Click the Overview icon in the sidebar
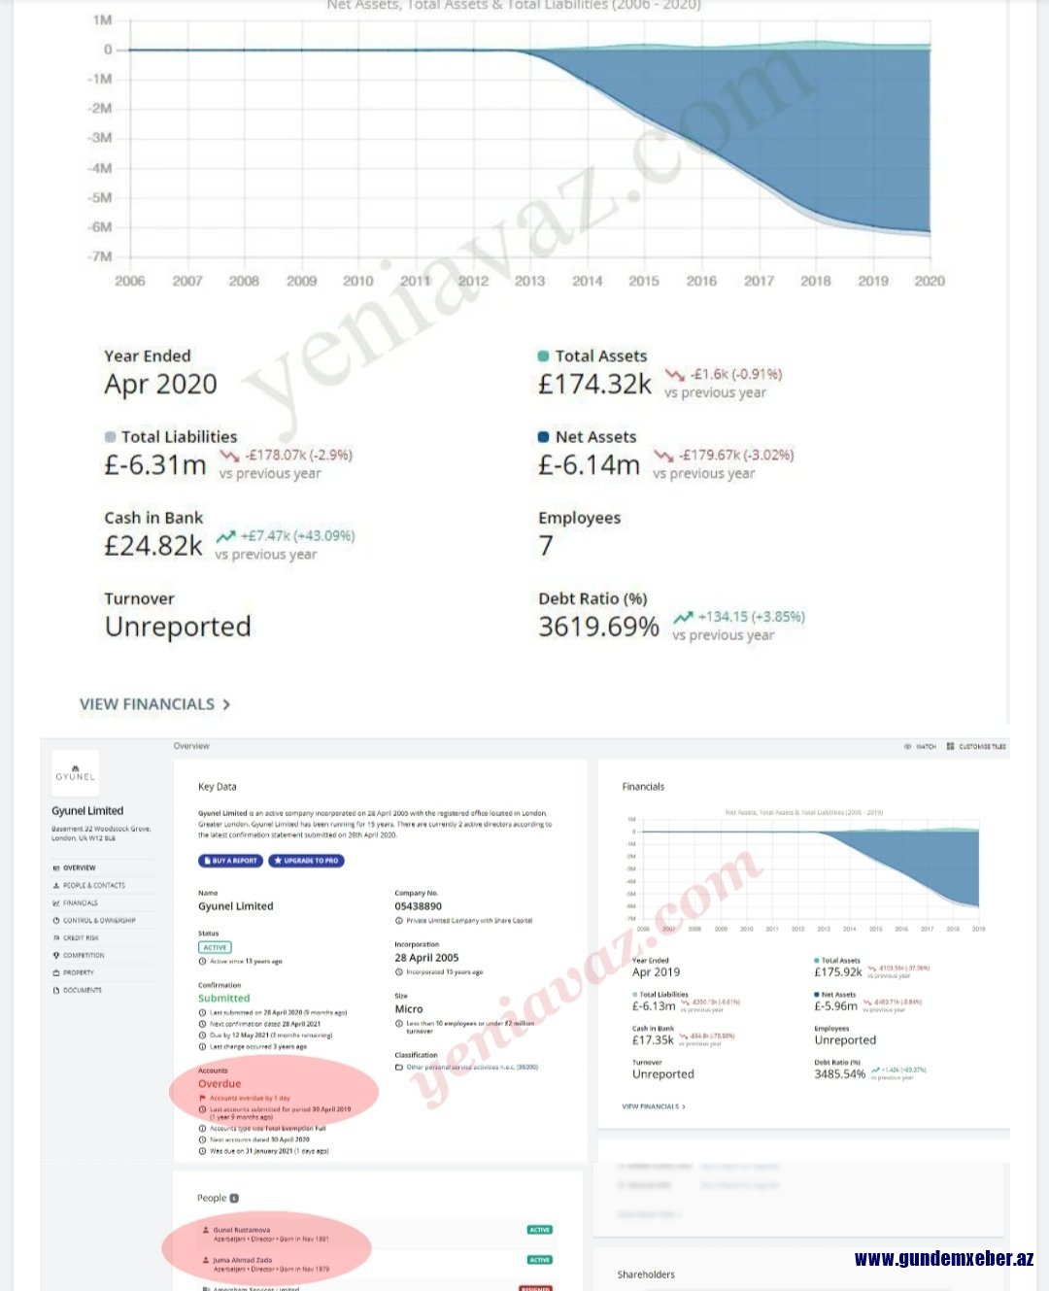The image size is (1049, 1291). (x=56, y=867)
